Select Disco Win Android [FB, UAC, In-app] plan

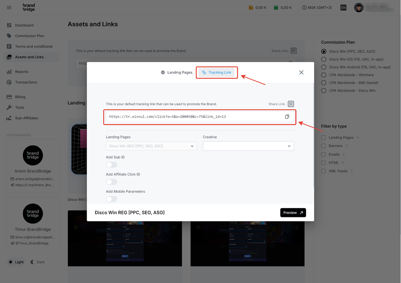tap(324, 67)
